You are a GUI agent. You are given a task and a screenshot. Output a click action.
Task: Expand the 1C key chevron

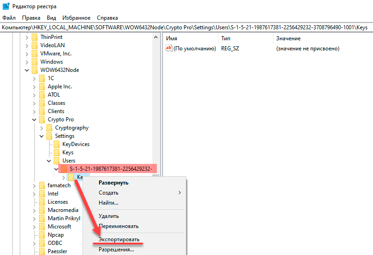point(34,79)
